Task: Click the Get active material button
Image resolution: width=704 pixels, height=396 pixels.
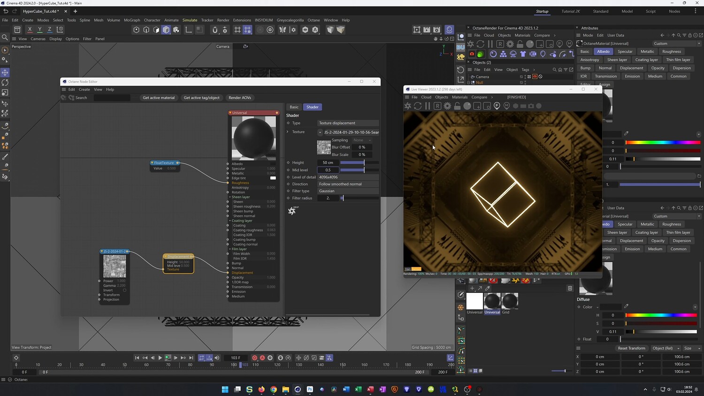Action: point(159,98)
